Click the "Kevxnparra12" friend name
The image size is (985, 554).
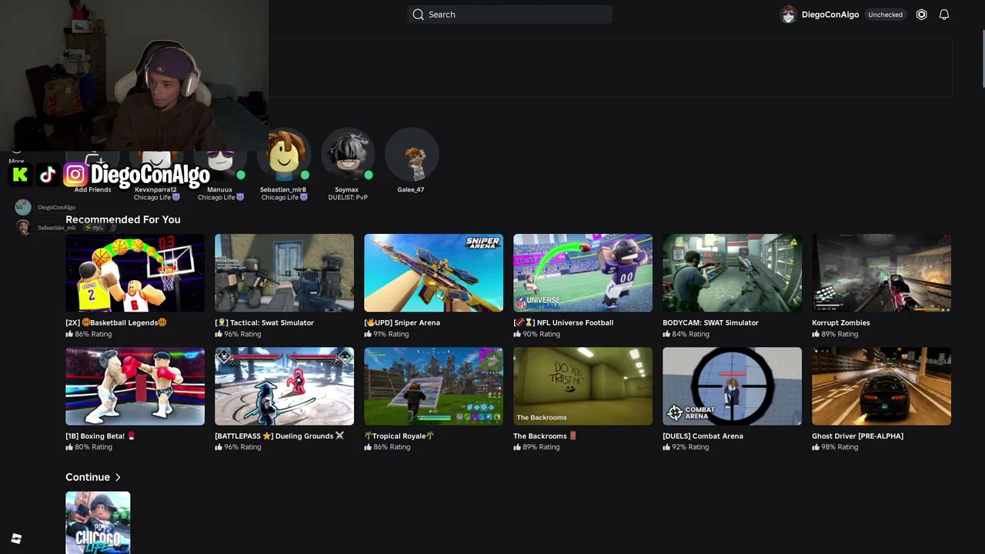[155, 189]
